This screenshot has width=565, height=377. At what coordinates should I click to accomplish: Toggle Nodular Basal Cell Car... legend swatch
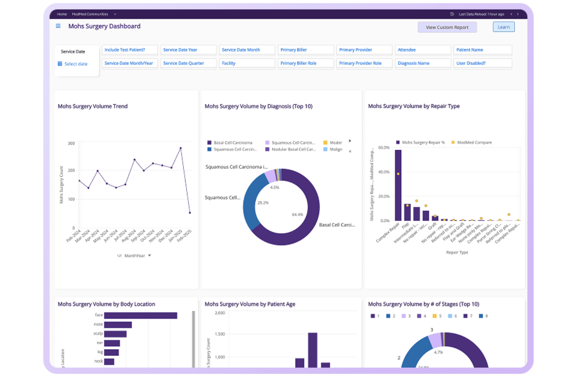click(267, 149)
